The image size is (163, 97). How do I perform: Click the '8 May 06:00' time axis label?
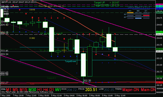coord(82,95)
